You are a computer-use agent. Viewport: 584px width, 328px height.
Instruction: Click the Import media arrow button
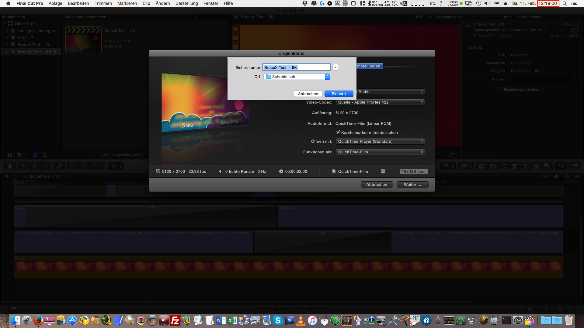(x=10, y=166)
